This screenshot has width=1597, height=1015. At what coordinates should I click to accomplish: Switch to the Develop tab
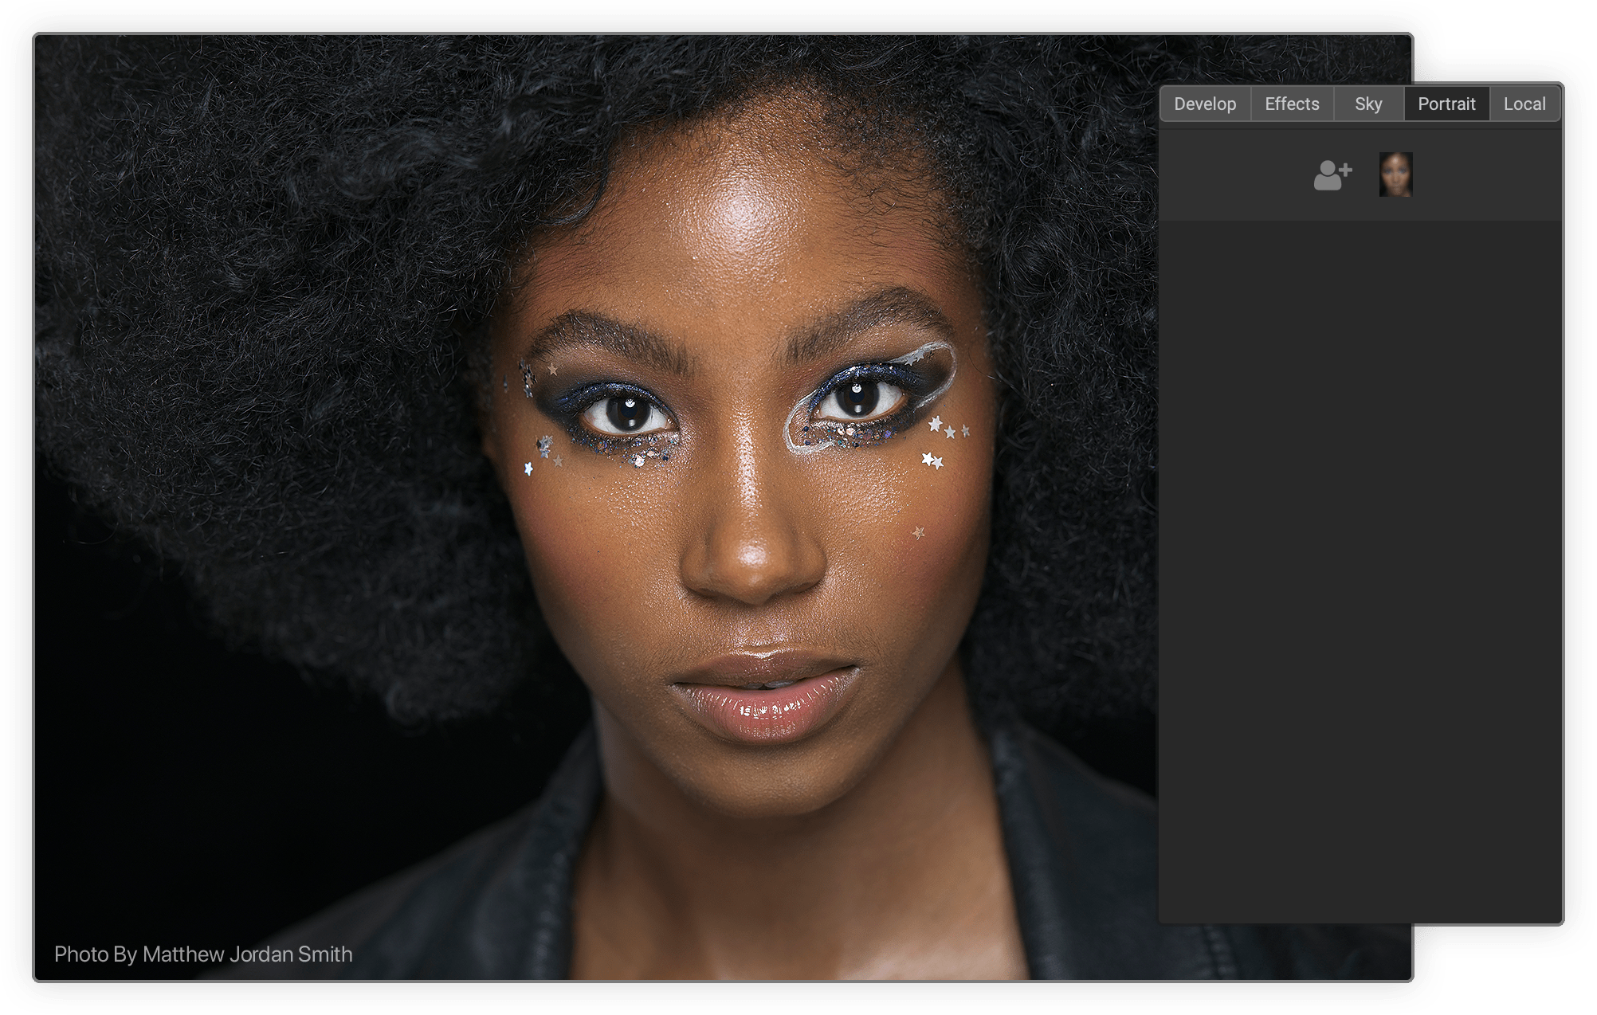coord(1204,104)
